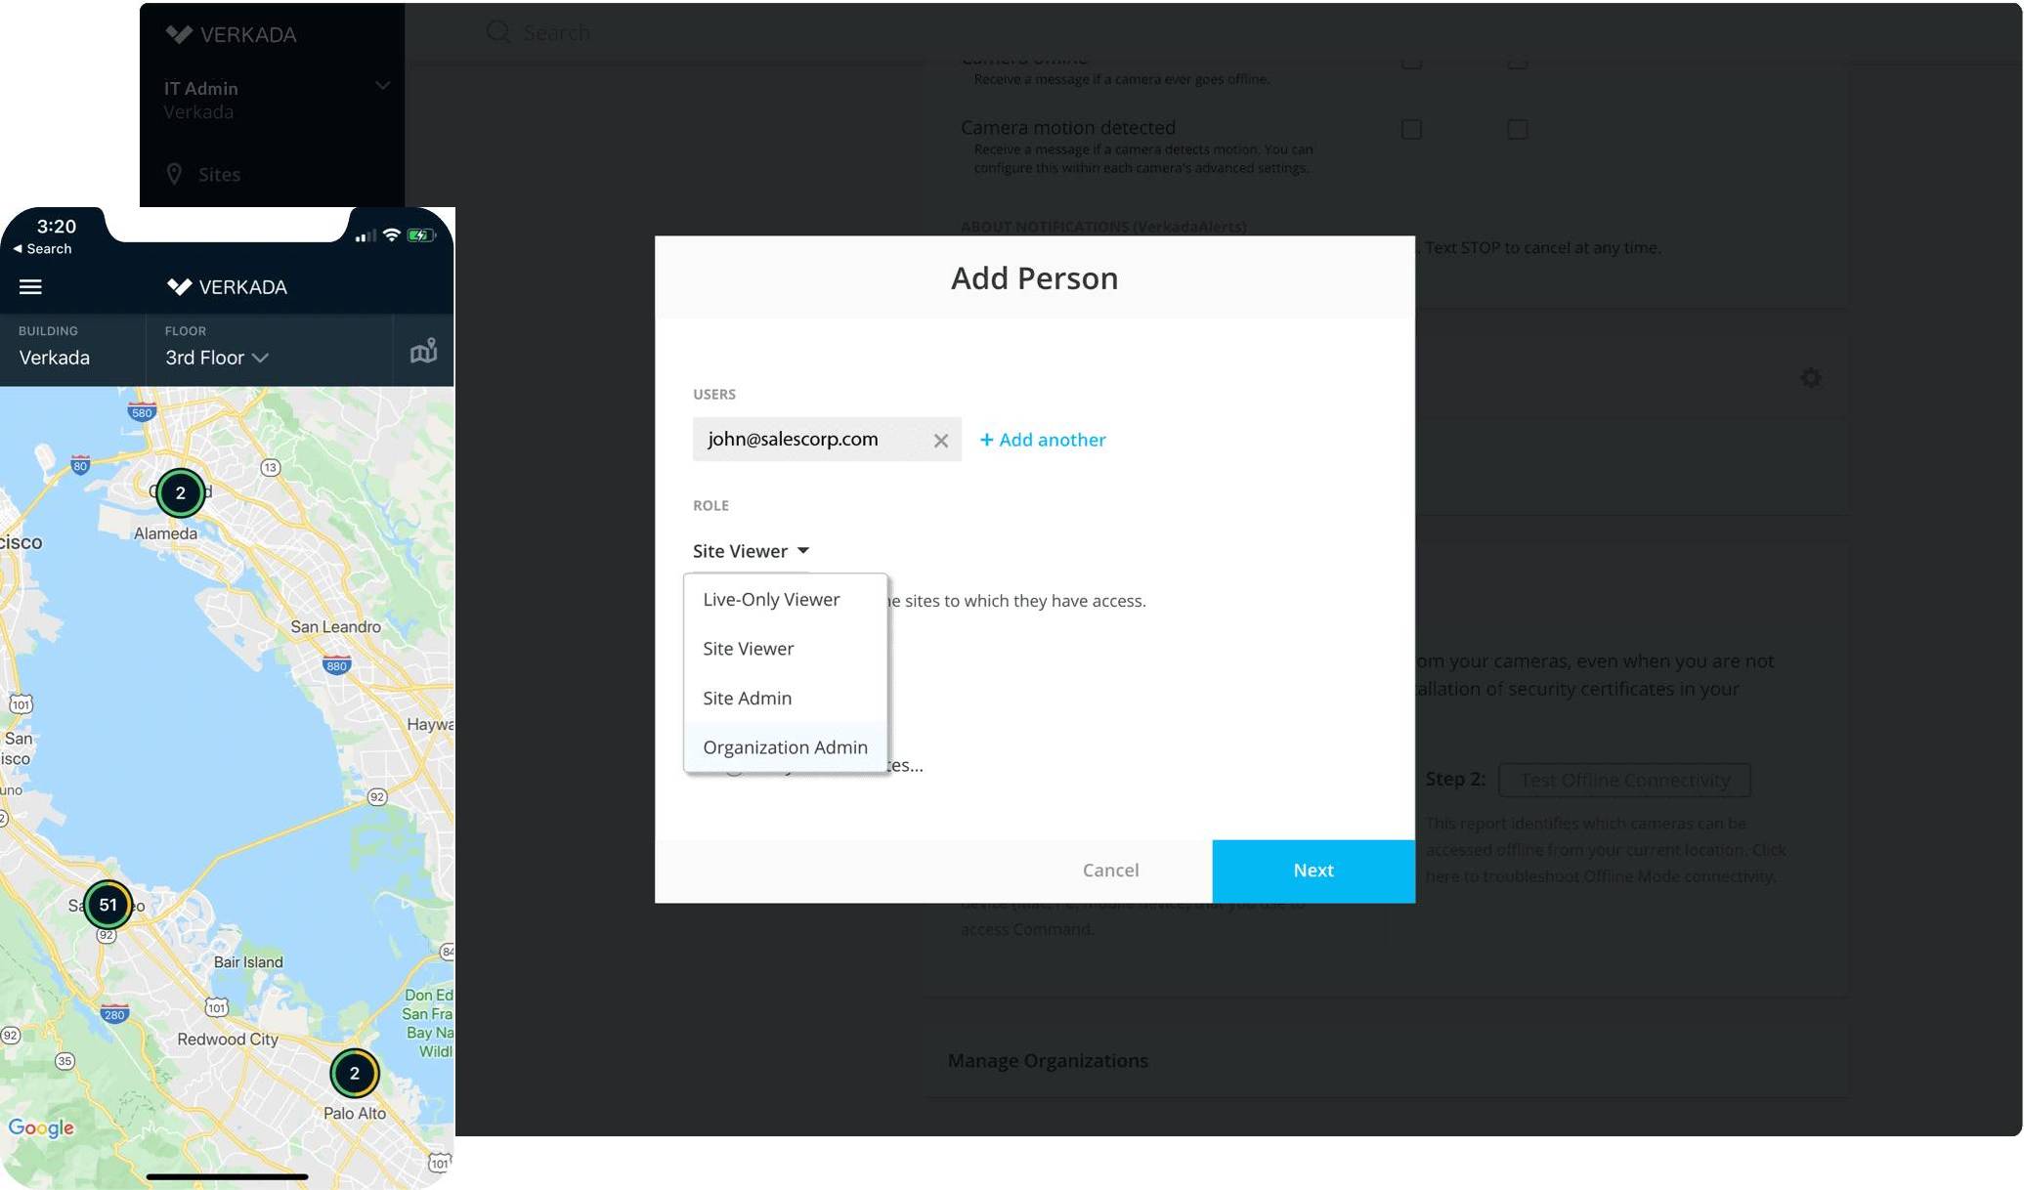Open the Manage Organizations section
2024x1190 pixels.
(x=1048, y=1061)
